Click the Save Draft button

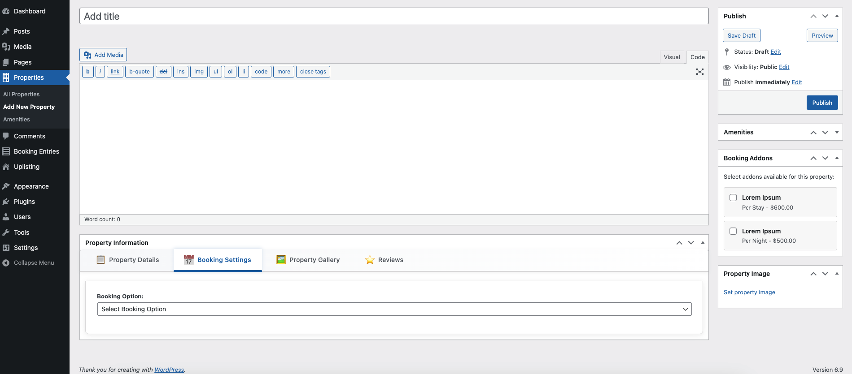click(742, 35)
